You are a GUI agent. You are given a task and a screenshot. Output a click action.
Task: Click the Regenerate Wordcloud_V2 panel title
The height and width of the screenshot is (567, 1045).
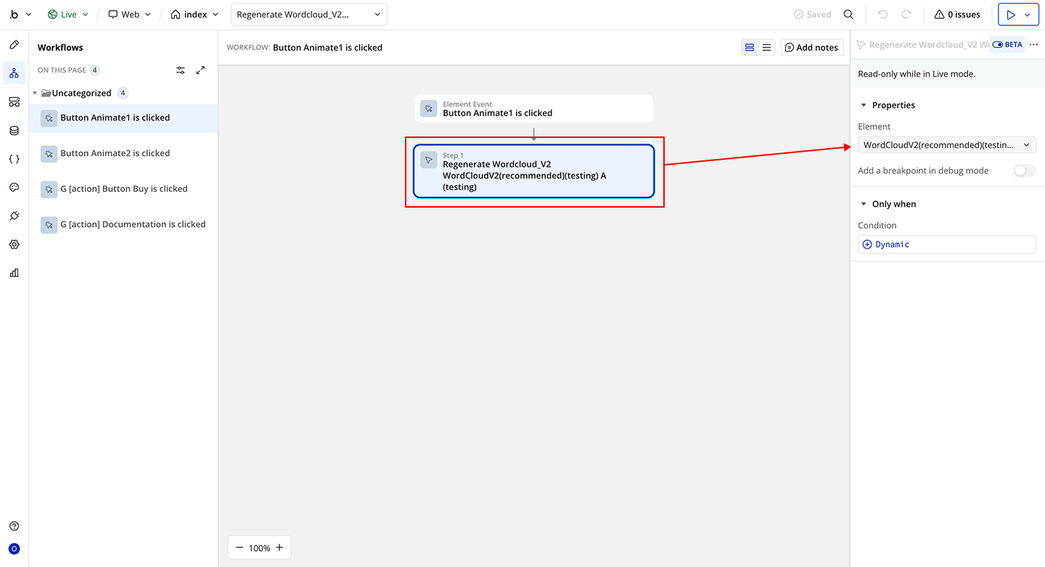(x=928, y=45)
